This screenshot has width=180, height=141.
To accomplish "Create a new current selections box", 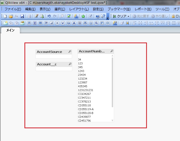I will click(63, 23).
